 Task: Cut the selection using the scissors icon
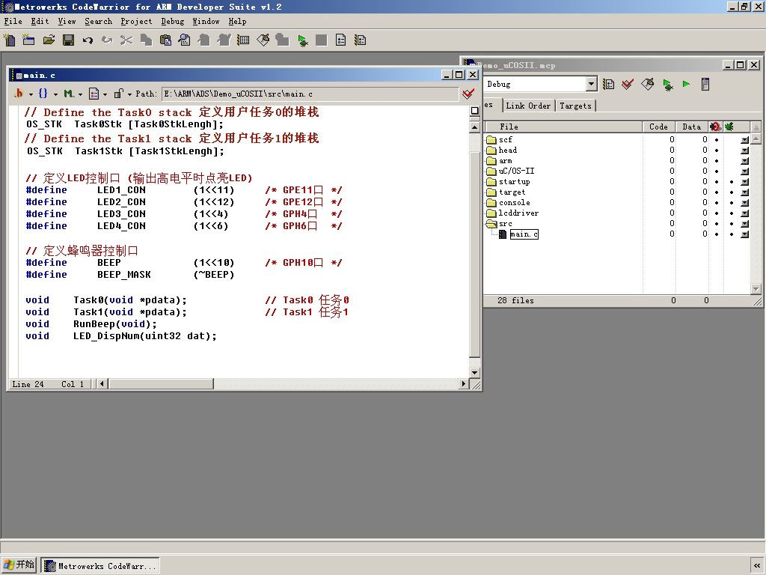pos(126,40)
